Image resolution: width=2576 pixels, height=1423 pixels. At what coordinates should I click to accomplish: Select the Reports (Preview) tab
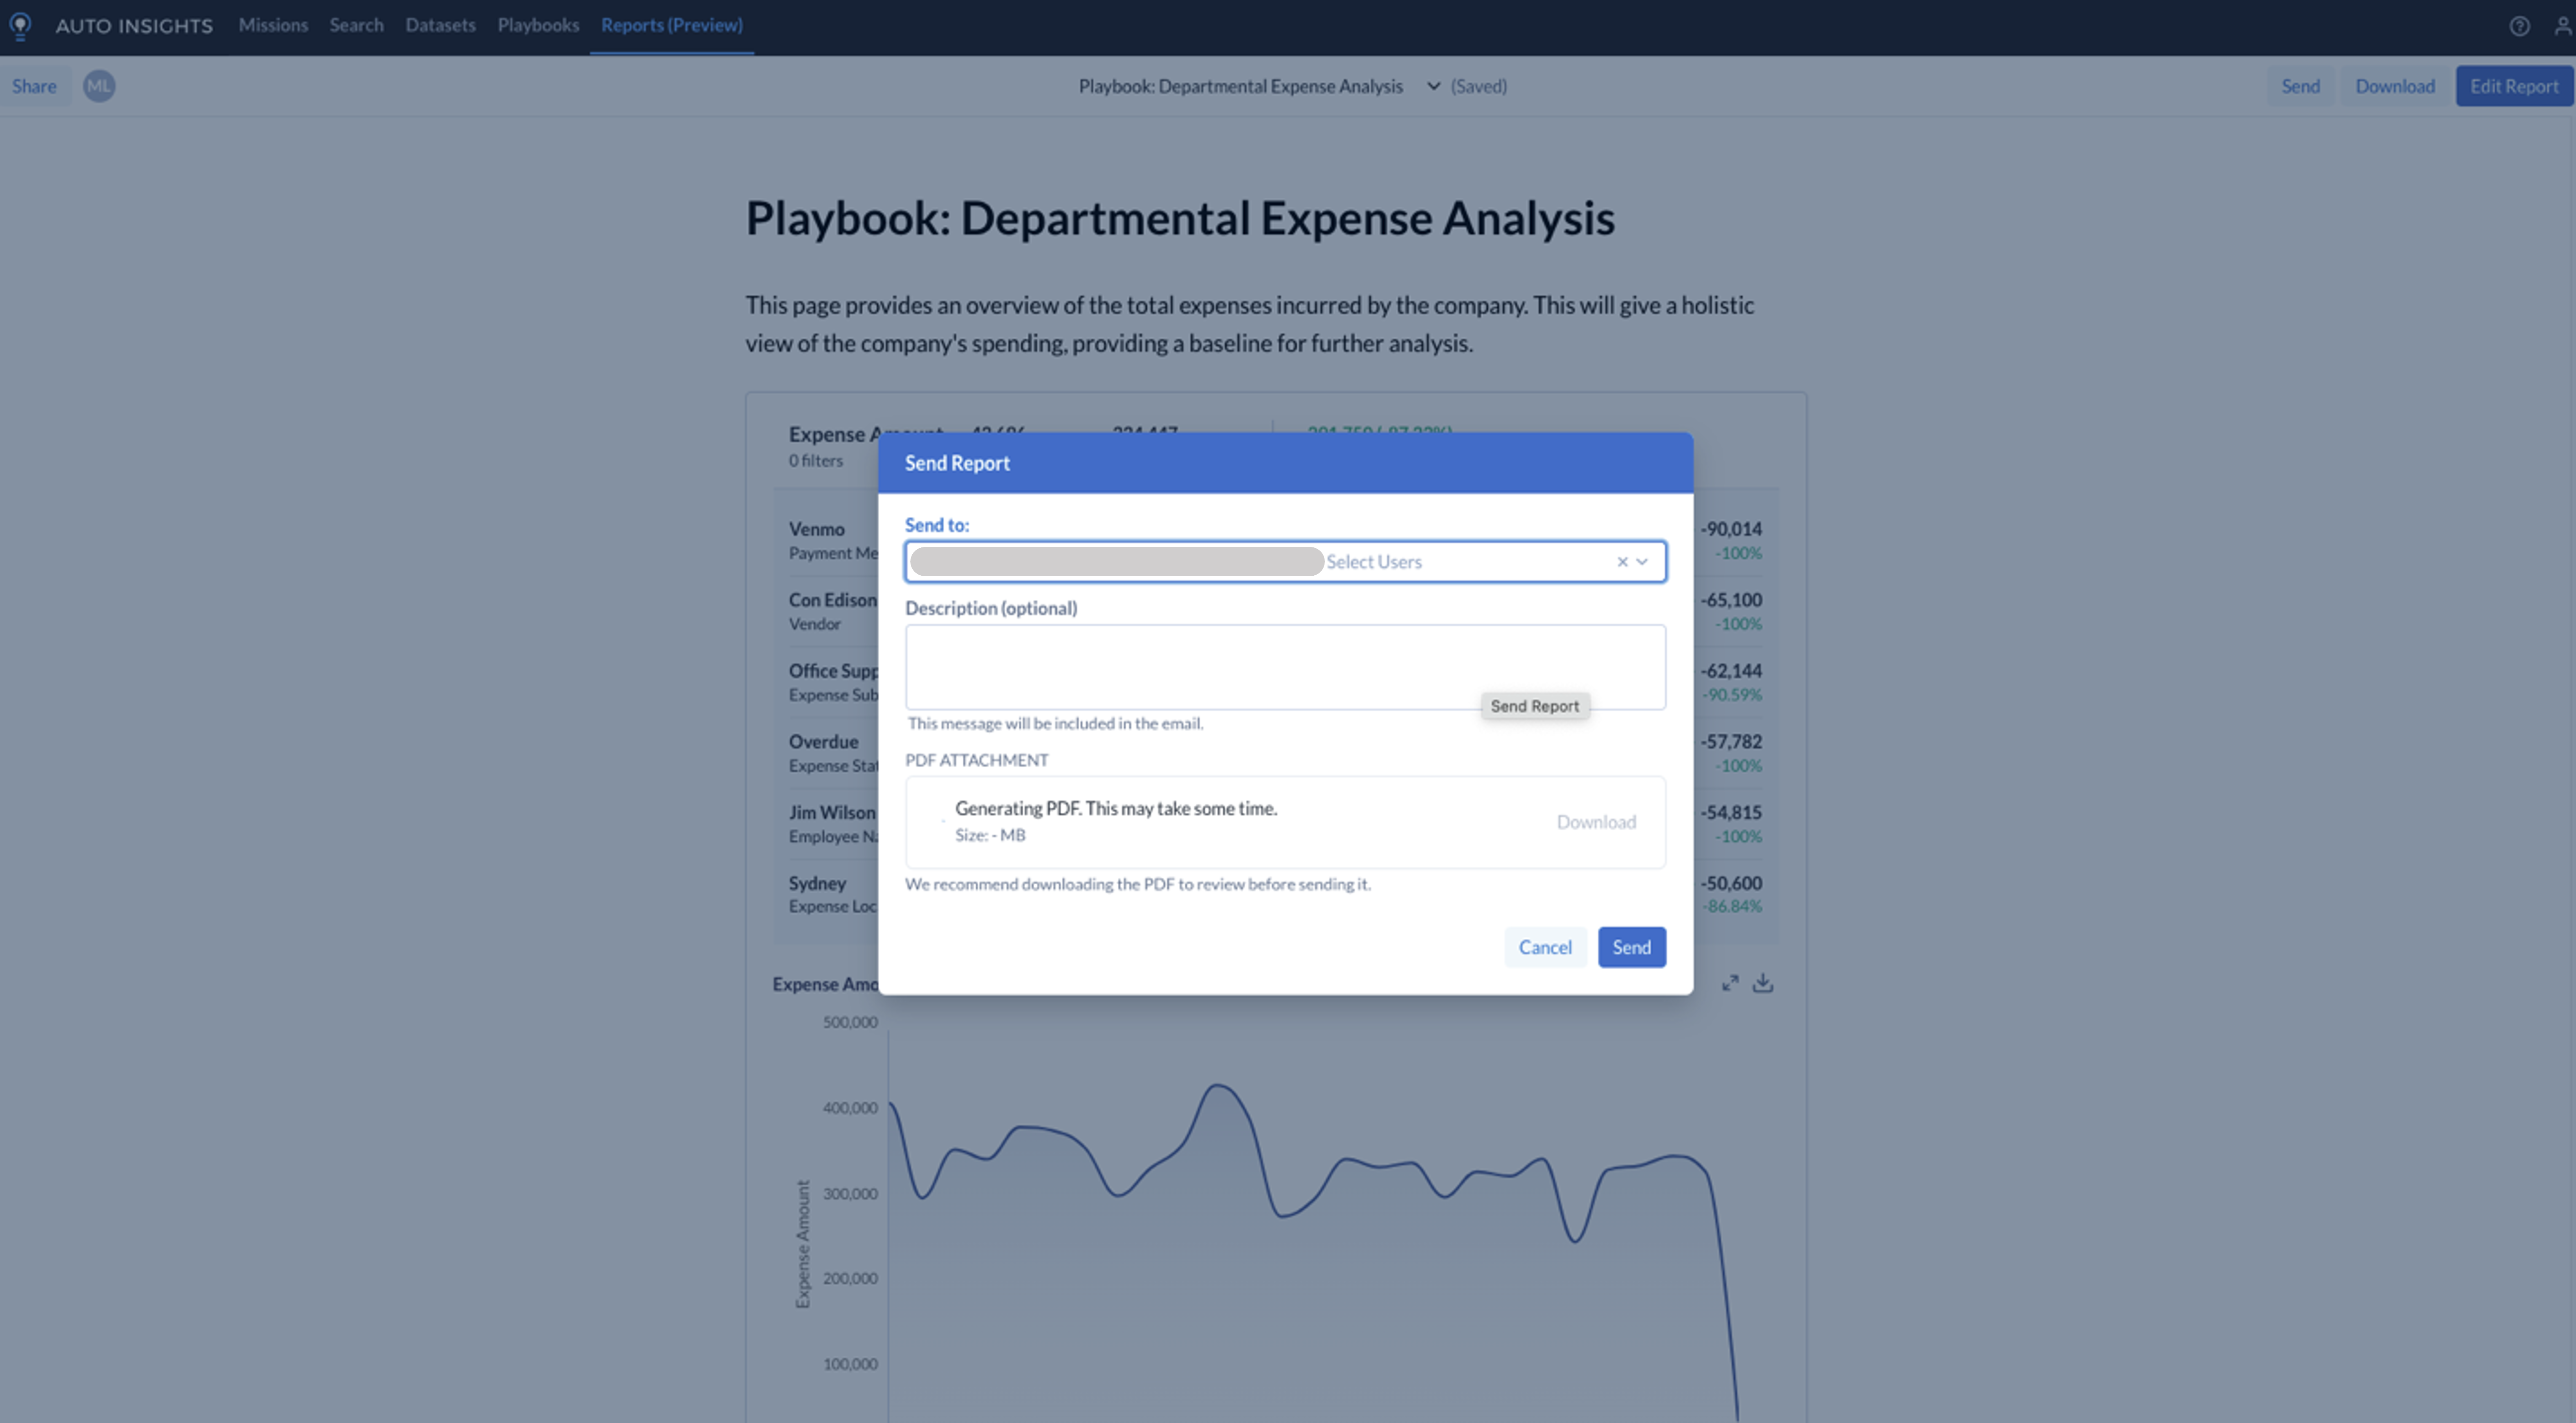click(x=671, y=25)
